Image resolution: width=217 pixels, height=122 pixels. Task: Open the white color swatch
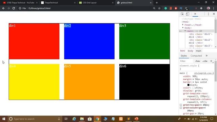(x=194, y=88)
